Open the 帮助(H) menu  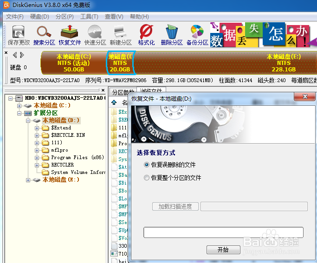(139, 17)
